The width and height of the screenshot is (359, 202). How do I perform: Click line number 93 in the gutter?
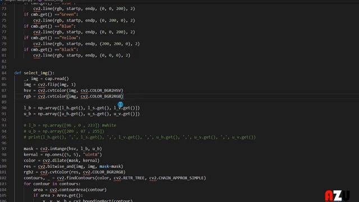4,125
